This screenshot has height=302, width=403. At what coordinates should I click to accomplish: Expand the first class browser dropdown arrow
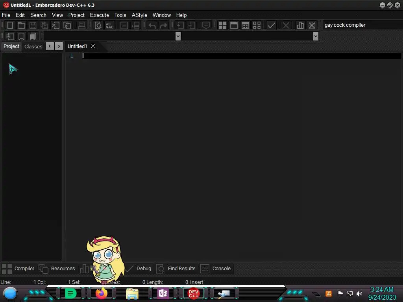(x=178, y=36)
